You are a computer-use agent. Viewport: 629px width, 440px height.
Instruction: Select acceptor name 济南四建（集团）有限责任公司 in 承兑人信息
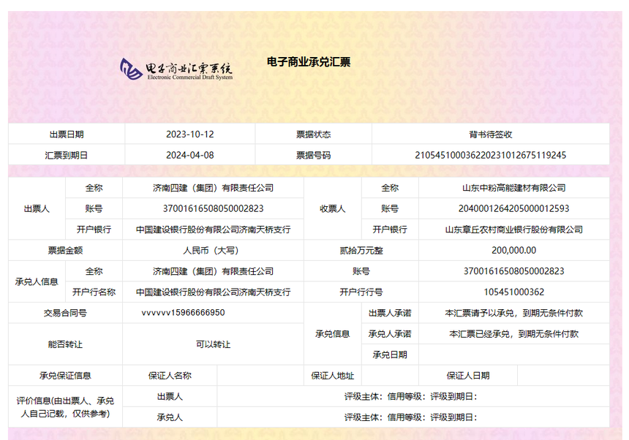click(213, 271)
